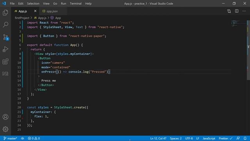The image size is (250, 141).
Task: Click the master branch in status bar
Action: tap(11, 138)
